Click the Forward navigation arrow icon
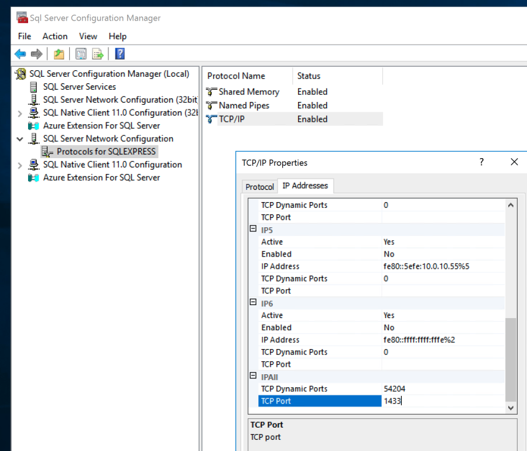This screenshot has width=527, height=451. [x=37, y=53]
